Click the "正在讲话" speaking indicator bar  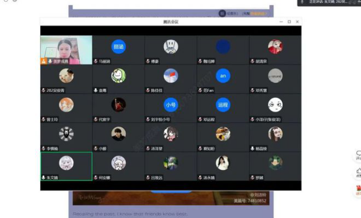pos(329,2)
